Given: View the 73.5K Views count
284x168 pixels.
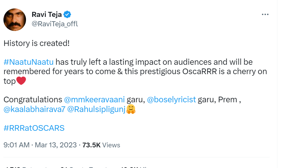Looking at the screenshot, I should [x=101, y=145].
